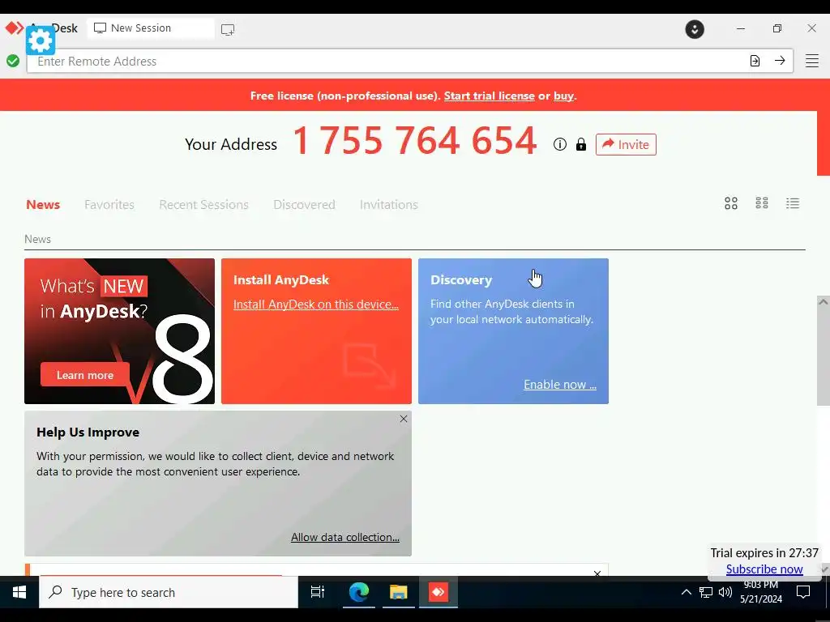Select the New Session tab

point(151,28)
